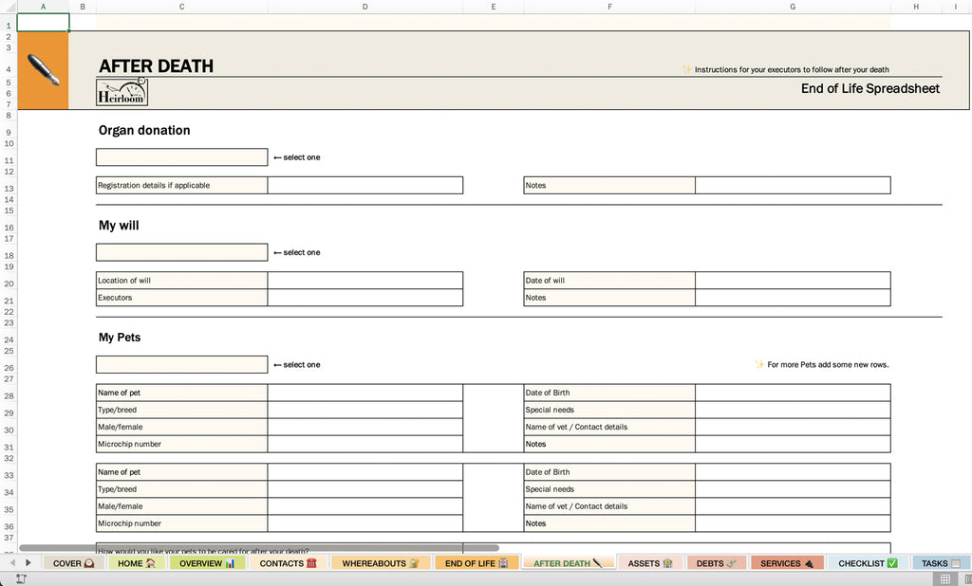Click the bar chart icon on the OVERVIEW tab
The image size is (972, 586).
point(229,562)
